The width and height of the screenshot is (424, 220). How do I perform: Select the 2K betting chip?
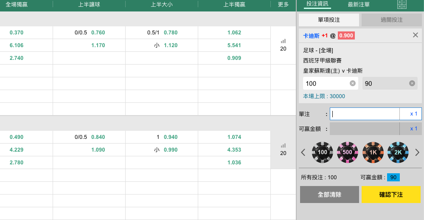[x=398, y=152]
